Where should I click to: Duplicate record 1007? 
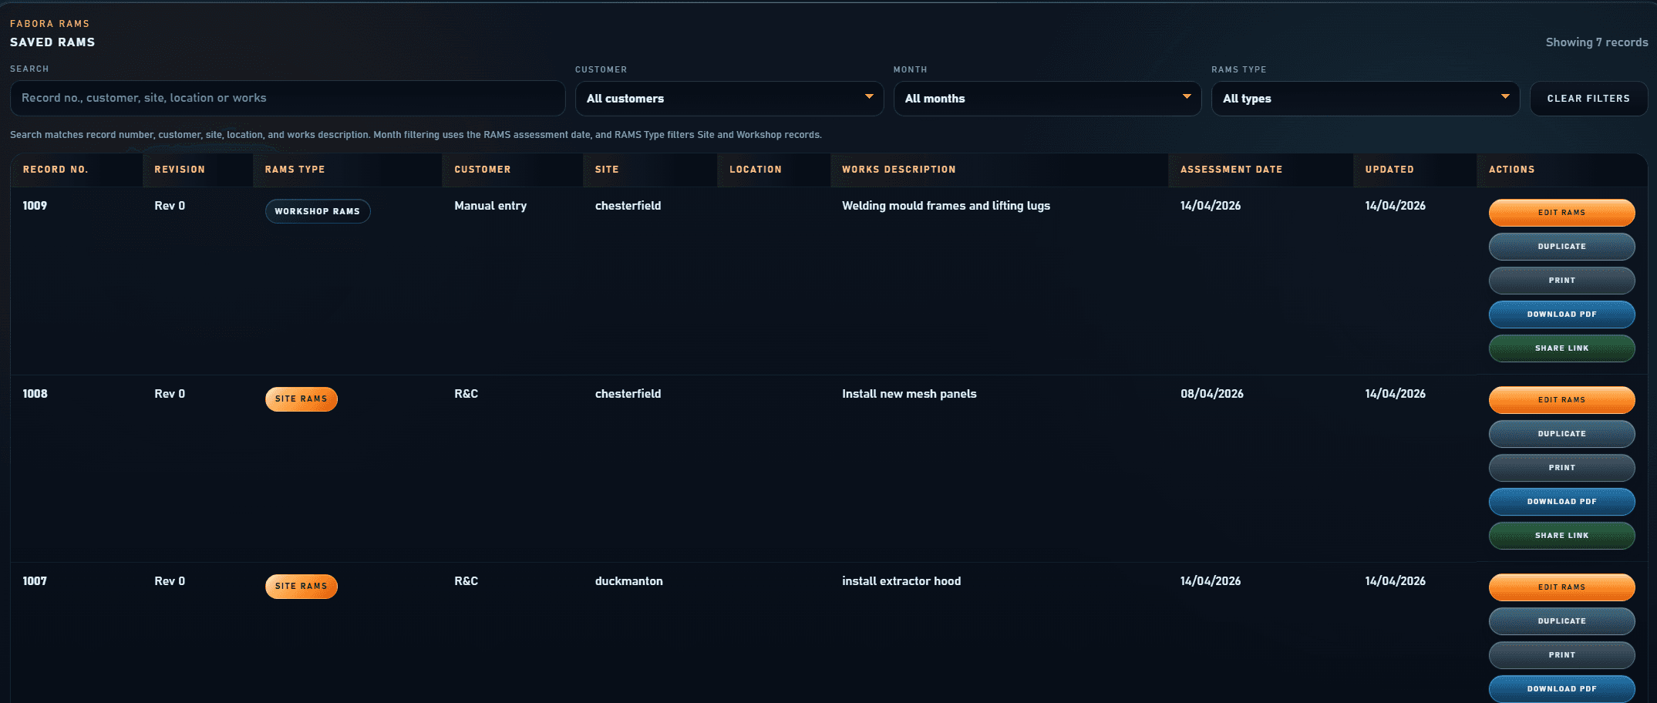coord(1561,621)
